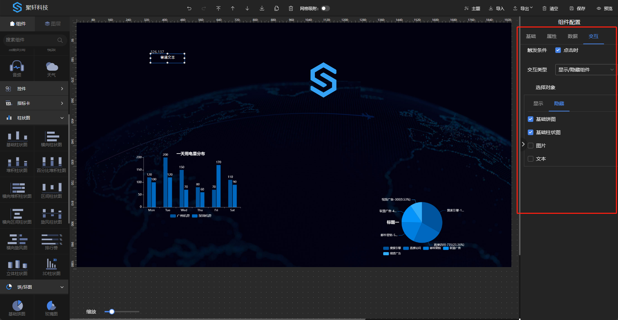This screenshot has width=618, height=320.
Task: Collapse the 柱状图 bar chart category
Action: [34, 118]
